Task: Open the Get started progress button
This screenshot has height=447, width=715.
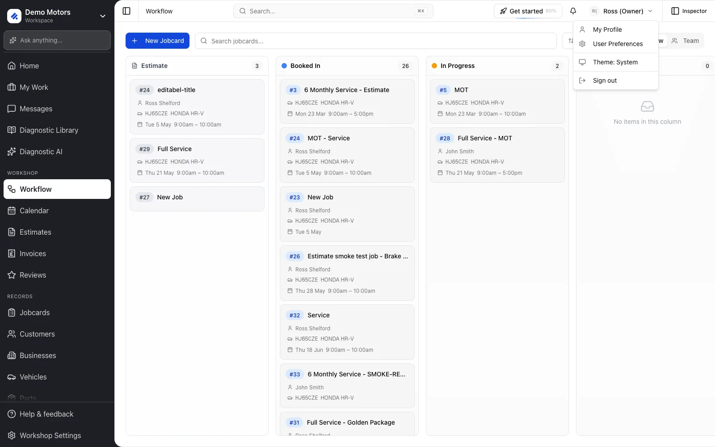Action: pyautogui.click(x=528, y=11)
